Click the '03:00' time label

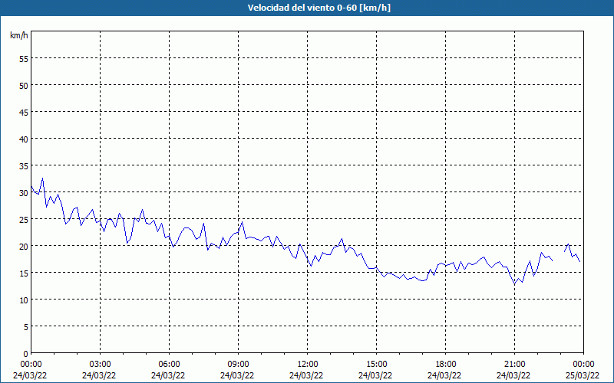point(100,365)
